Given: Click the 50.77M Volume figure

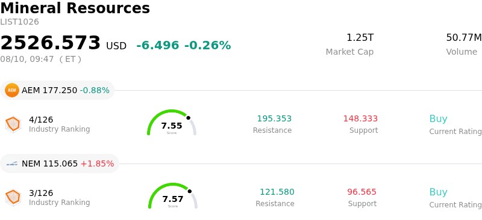Looking at the screenshot, I should (x=464, y=38).
